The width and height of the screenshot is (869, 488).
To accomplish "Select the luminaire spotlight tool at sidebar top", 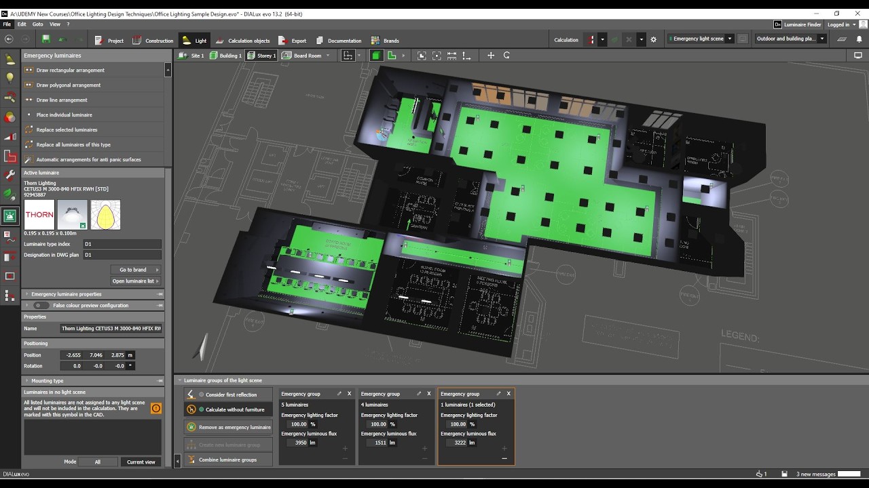I will (x=10, y=59).
